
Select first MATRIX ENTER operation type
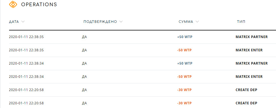(x=249, y=50)
